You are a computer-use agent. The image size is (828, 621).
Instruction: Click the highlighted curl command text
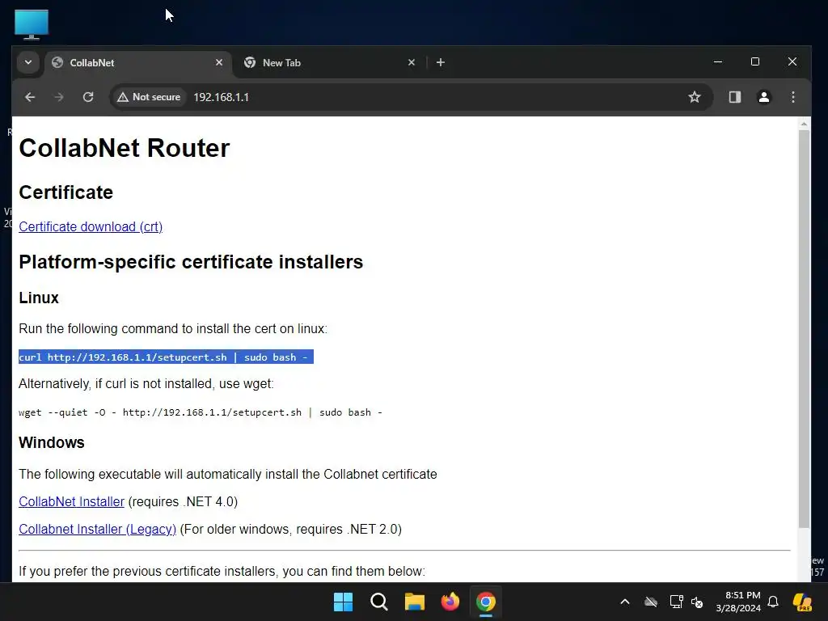click(x=166, y=357)
